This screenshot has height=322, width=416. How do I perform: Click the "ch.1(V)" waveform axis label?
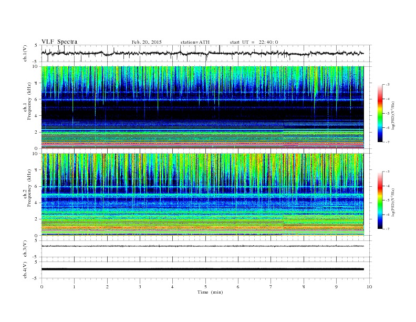25,53
